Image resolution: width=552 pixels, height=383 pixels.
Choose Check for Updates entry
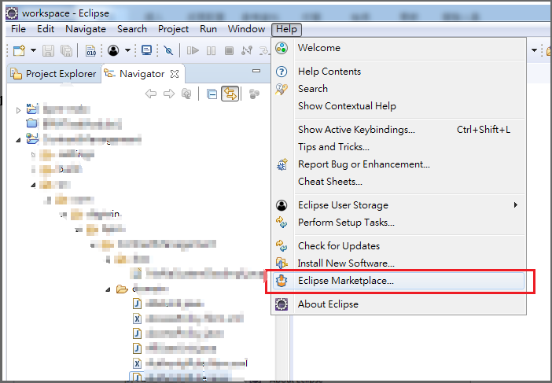399,245
